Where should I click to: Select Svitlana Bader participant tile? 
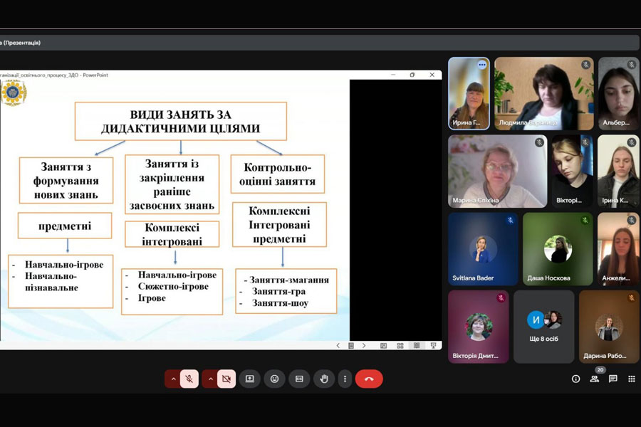pos(483,249)
